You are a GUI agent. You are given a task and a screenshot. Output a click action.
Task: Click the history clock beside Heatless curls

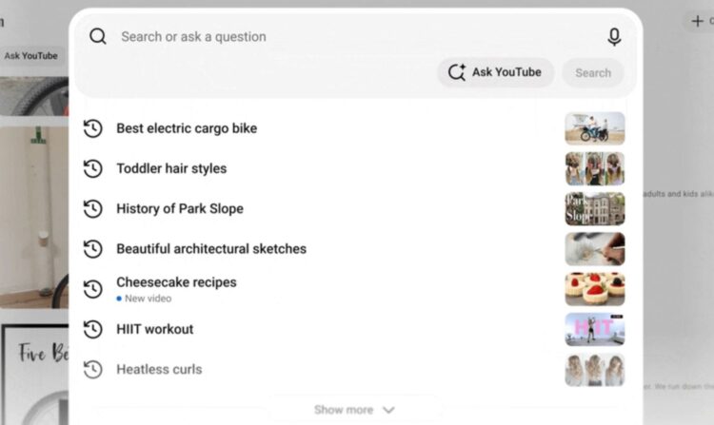click(93, 370)
